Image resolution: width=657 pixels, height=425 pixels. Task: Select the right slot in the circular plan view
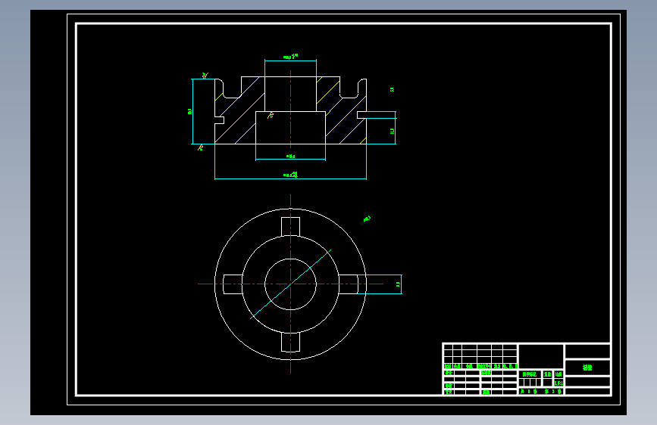(348, 284)
